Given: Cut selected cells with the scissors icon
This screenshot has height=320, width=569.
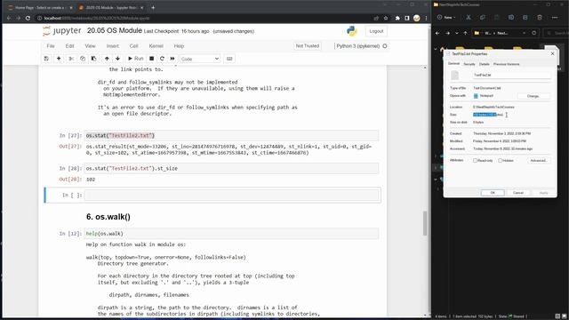Looking at the screenshot, I should [x=71, y=59].
